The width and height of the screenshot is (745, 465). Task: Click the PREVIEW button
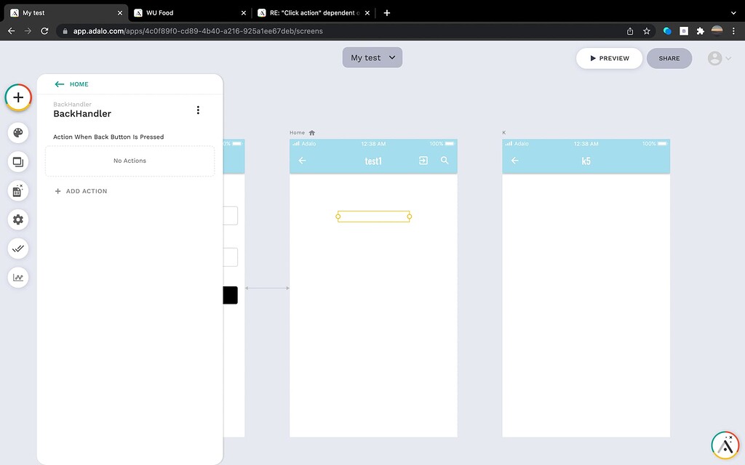pyautogui.click(x=609, y=58)
